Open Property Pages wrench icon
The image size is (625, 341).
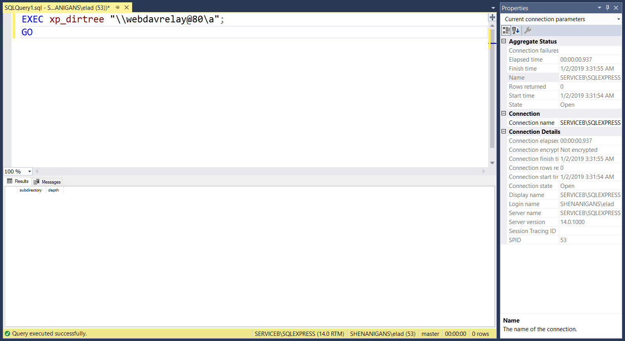click(x=528, y=30)
